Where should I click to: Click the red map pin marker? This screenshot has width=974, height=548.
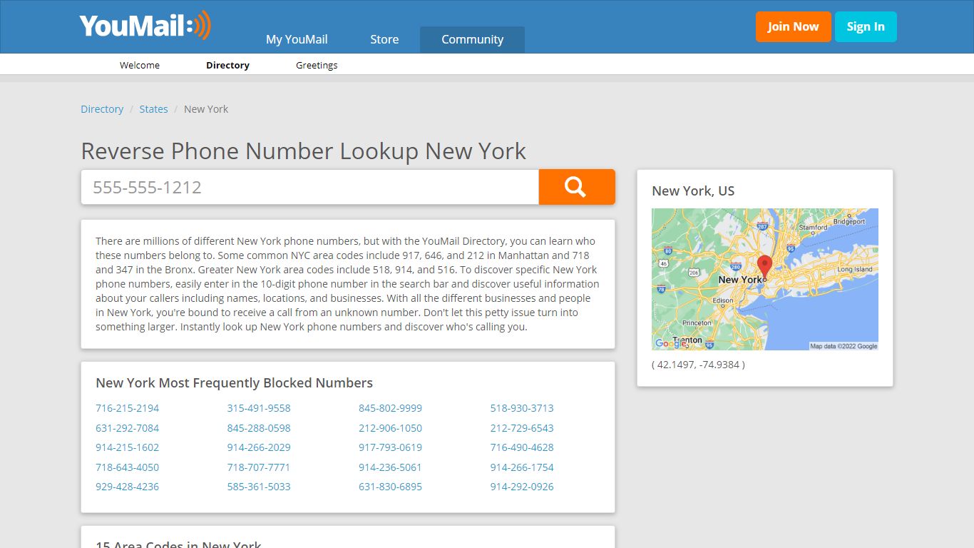click(x=764, y=268)
